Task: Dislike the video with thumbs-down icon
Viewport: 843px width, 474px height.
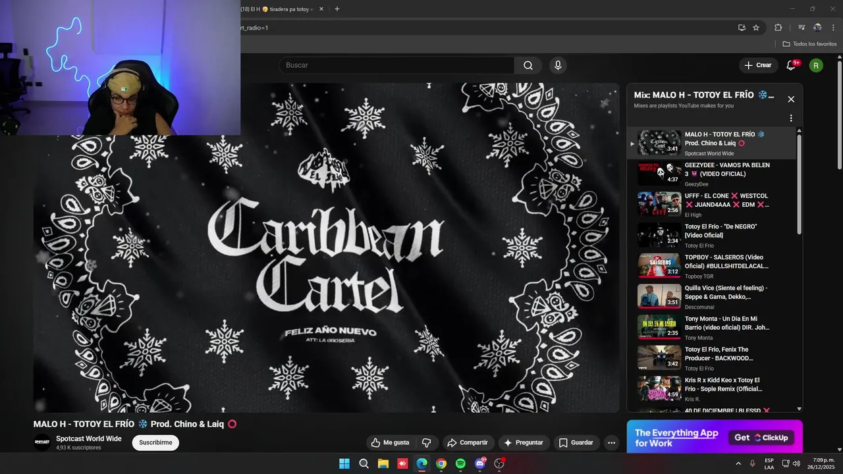Action: (x=426, y=442)
